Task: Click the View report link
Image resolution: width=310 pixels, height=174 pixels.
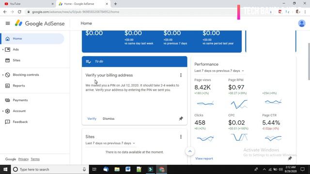Action: [x=204, y=159]
